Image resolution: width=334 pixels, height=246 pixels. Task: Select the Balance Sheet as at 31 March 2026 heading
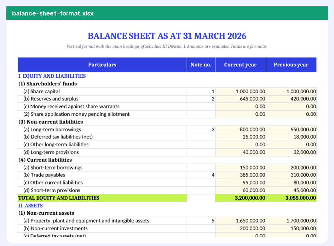167,36
